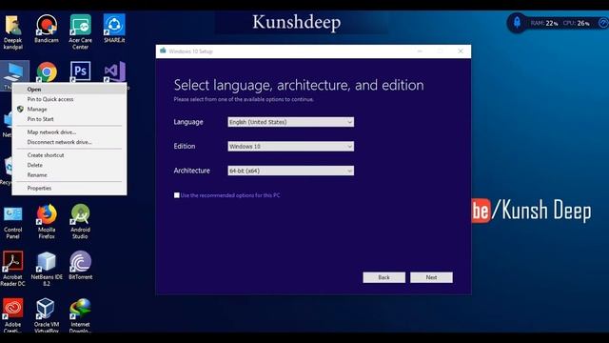
Task: Select Pin to Quick access
Action: tap(69, 99)
